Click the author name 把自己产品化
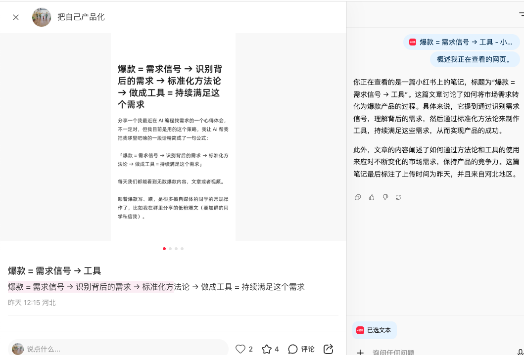Screen dimensions: 524x355 pos(81,17)
